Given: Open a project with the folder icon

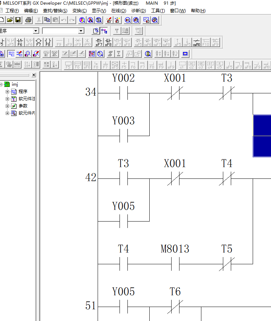Looking at the screenshot, I should [x=10, y=20].
